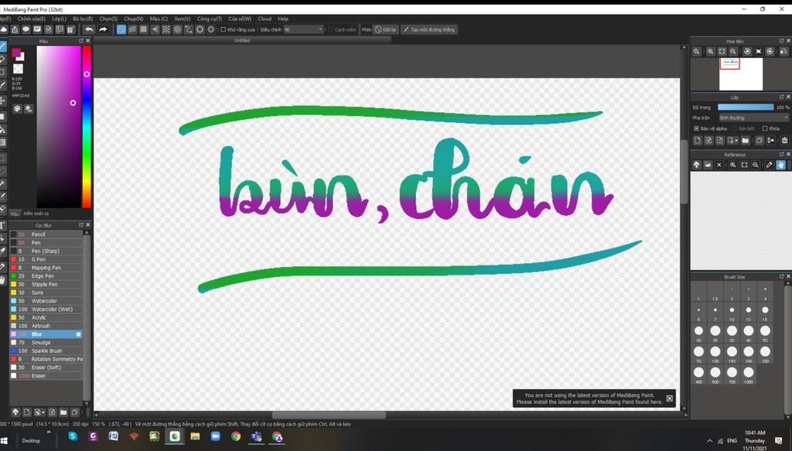Create a new layer folder

(x=745, y=140)
